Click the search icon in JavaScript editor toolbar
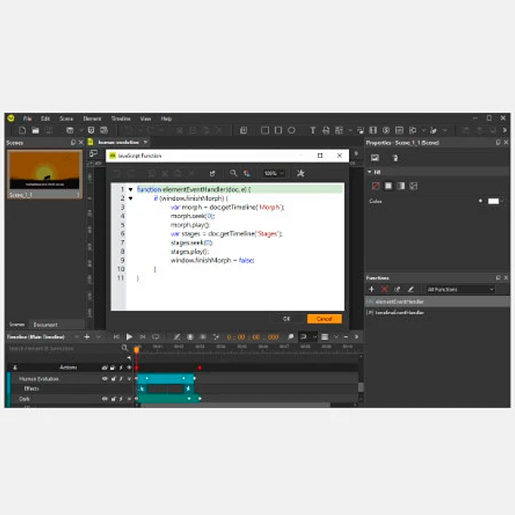 (x=233, y=173)
